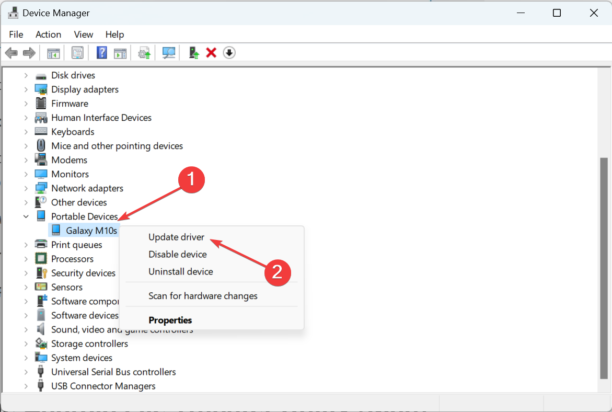
Task: Expand the System devices node
Action: [26, 358]
